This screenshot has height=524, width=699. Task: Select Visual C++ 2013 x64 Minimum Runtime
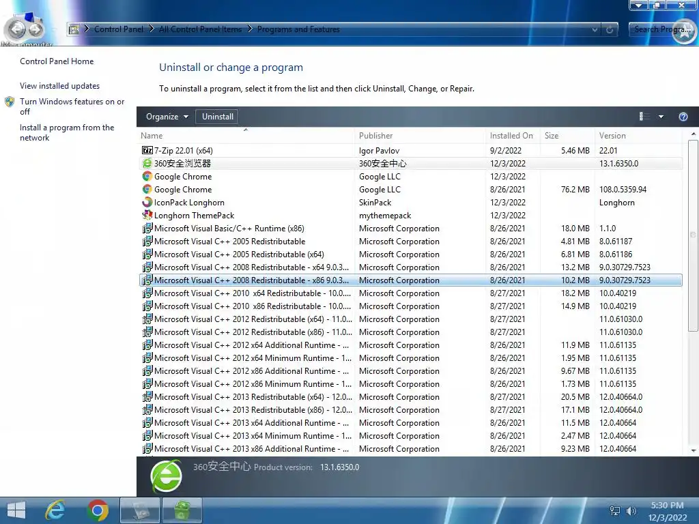pyautogui.click(x=253, y=435)
